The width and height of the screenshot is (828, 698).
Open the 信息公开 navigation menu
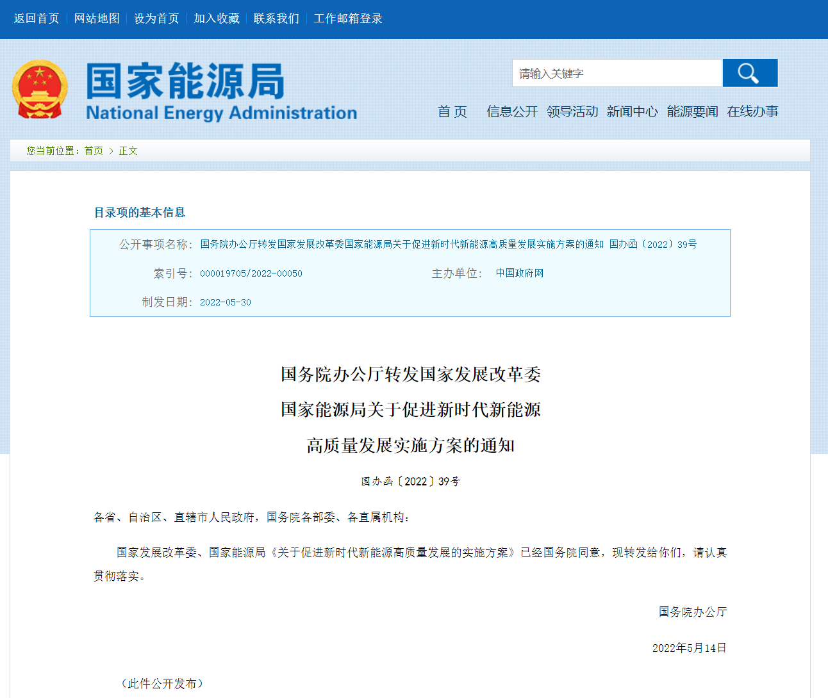[512, 111]
